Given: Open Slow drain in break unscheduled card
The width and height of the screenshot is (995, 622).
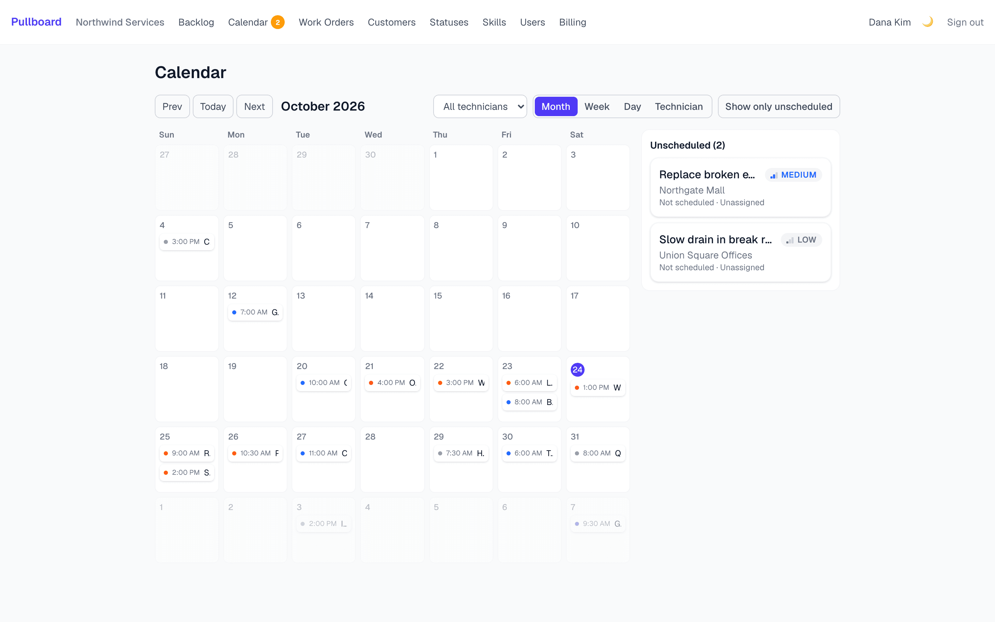Looking at the screenshot, I should (740, 253).
